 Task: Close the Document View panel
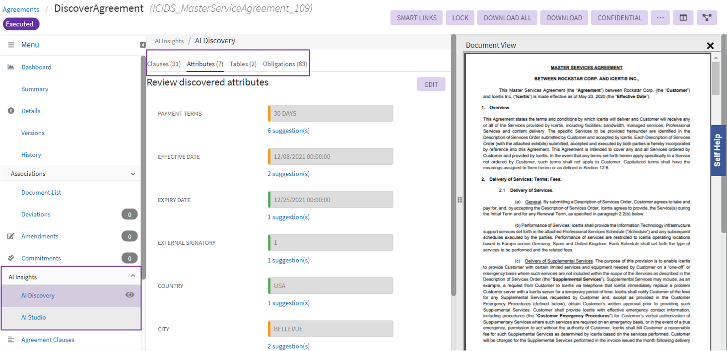710,46
